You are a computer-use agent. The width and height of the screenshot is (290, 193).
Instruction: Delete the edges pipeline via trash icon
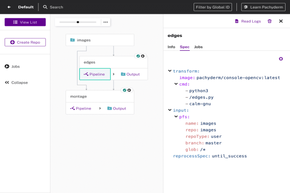(x=269, y=21)
